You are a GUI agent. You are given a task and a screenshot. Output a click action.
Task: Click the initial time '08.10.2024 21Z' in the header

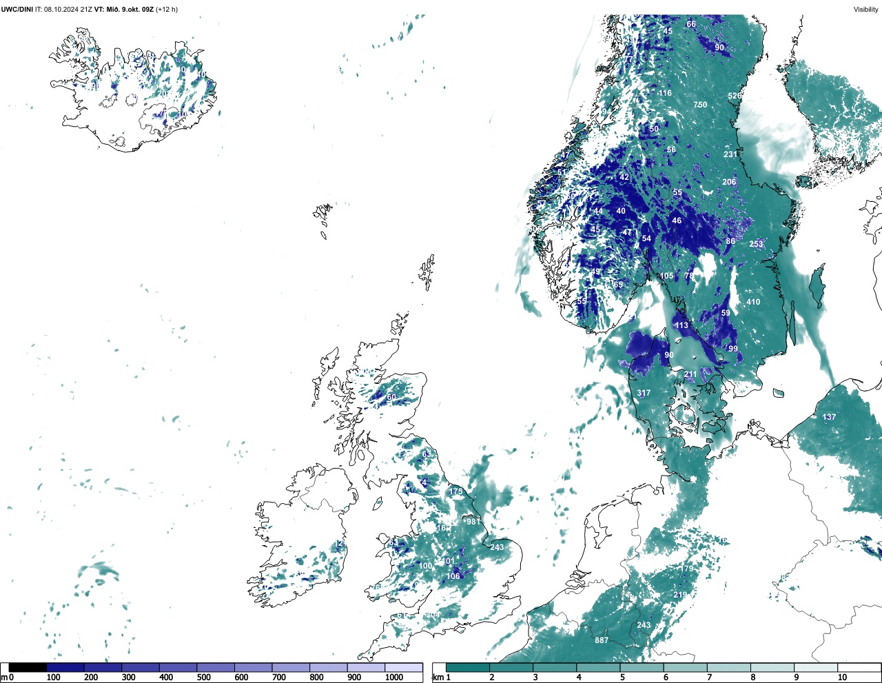pos(68,10)
